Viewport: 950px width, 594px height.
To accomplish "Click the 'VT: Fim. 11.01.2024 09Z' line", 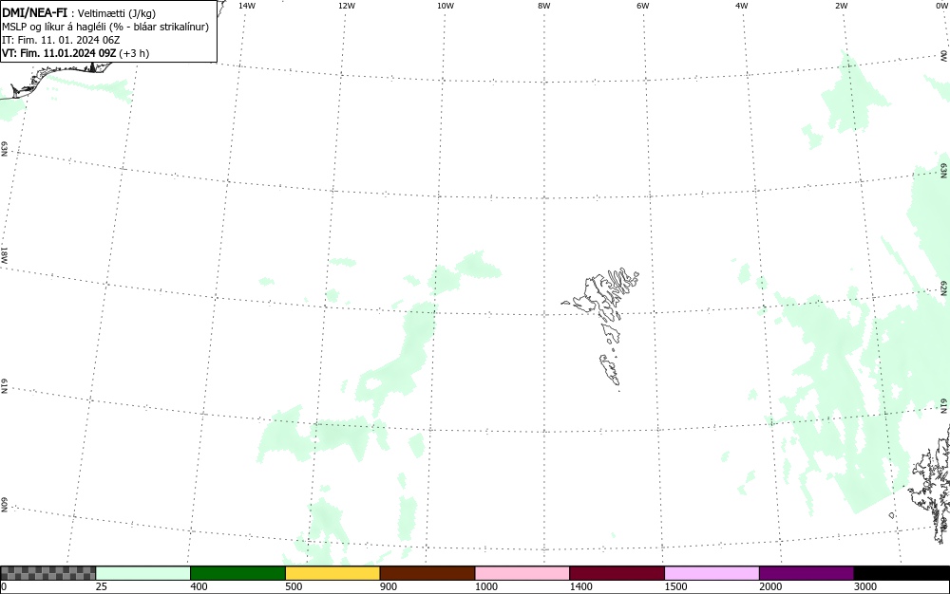I will (75, 53).
